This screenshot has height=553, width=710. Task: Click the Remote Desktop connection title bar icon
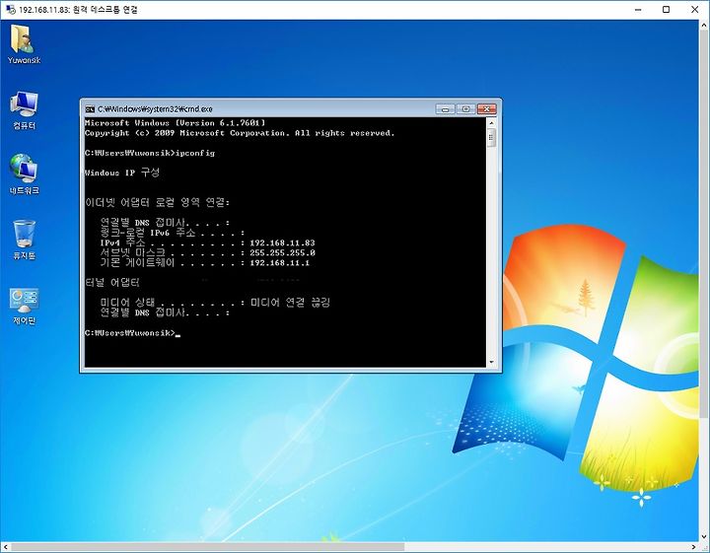[10, 10]
